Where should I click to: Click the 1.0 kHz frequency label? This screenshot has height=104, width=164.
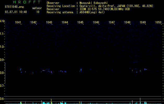coord(2,47)
